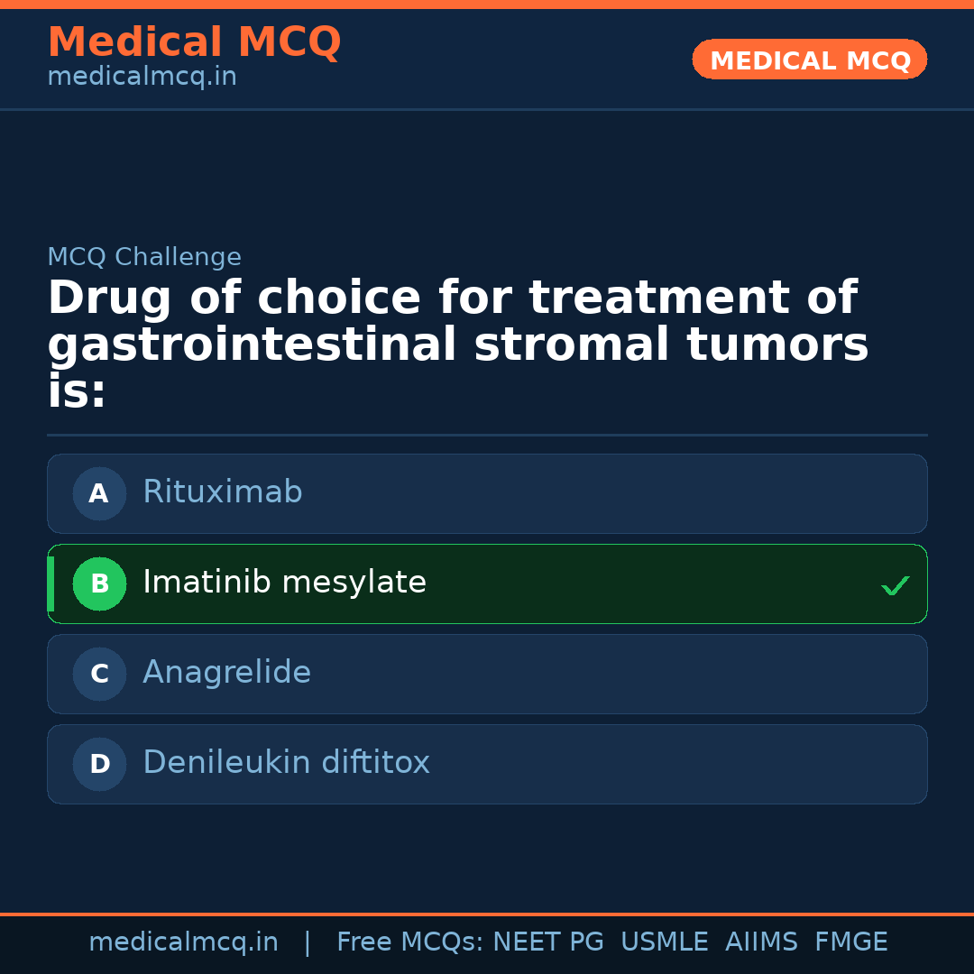Click the letter A circle badge
This screenshot has height=974, width=974.
(x=99, y=493)
